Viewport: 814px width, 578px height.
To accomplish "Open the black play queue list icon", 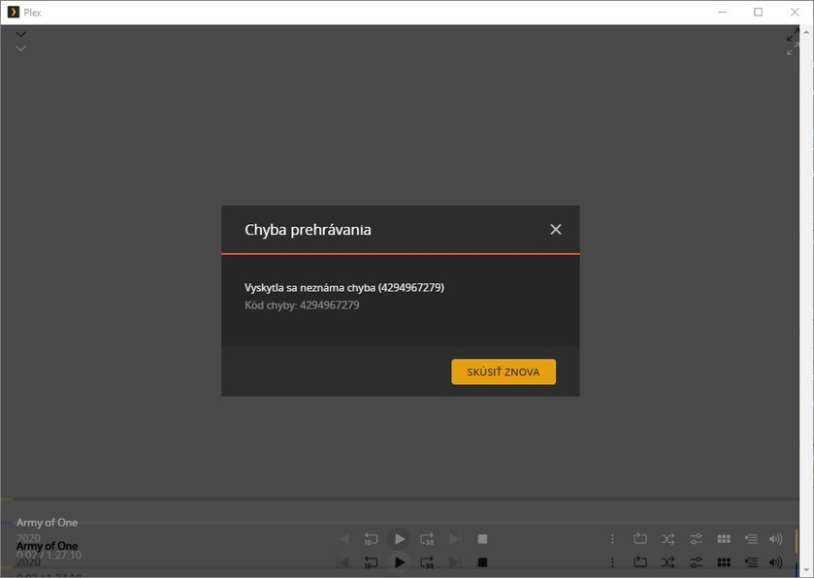I will click(x=751, y=562).
